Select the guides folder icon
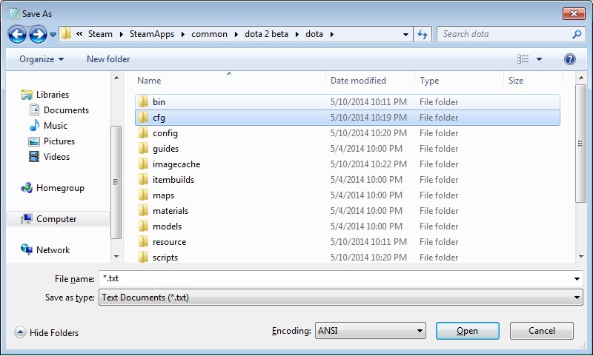This screenshot has height=356, width=593. pyautogui.click(x=143, y=148)
